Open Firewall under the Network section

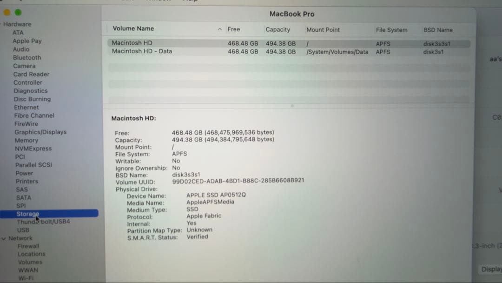click(x=28, y=246)
